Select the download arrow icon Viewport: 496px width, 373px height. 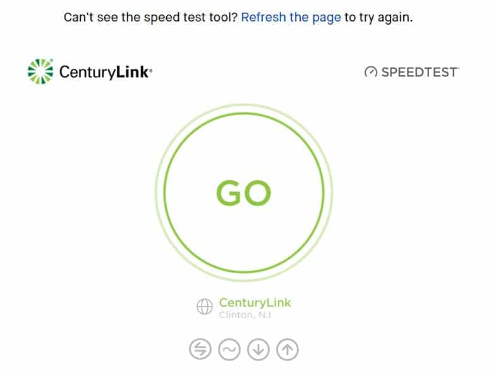[x=258, y=349]
